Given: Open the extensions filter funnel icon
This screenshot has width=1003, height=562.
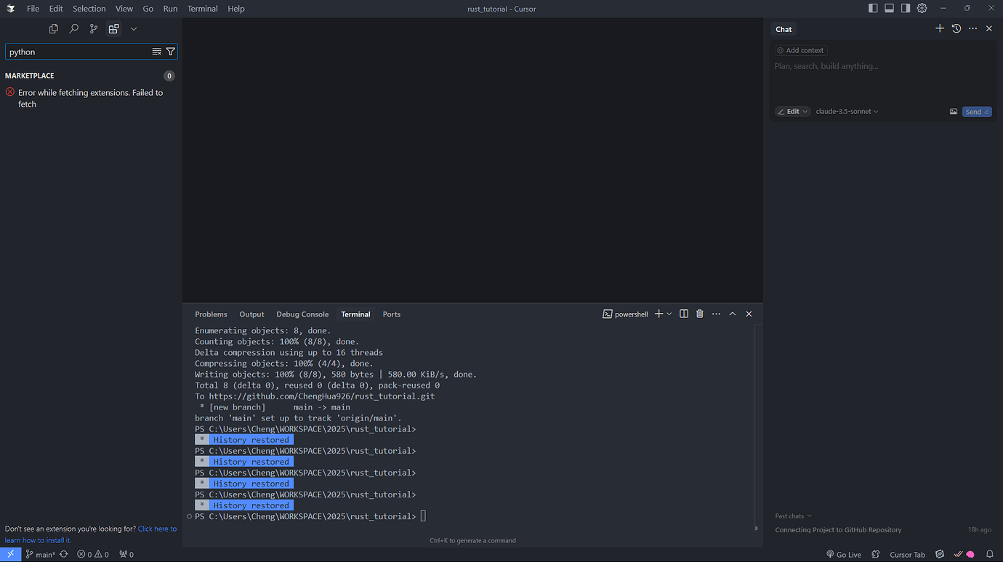Looking at the screenshot, I should tap(170, 52).
